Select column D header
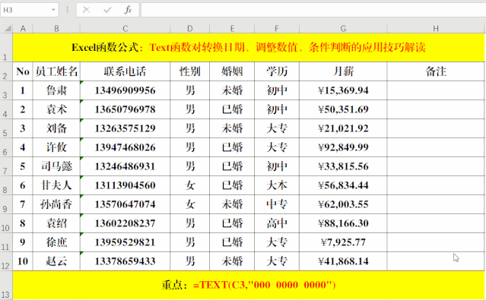 click(x=189, y=29)
